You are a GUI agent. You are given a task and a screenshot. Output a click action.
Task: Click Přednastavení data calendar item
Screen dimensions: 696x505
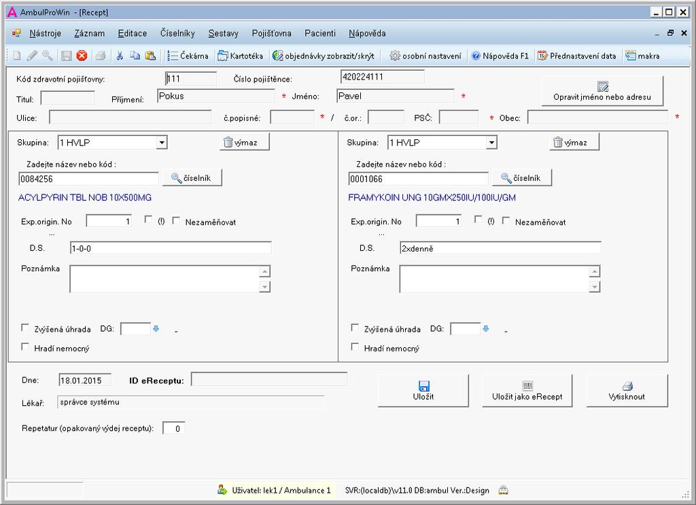click(576, 56)
